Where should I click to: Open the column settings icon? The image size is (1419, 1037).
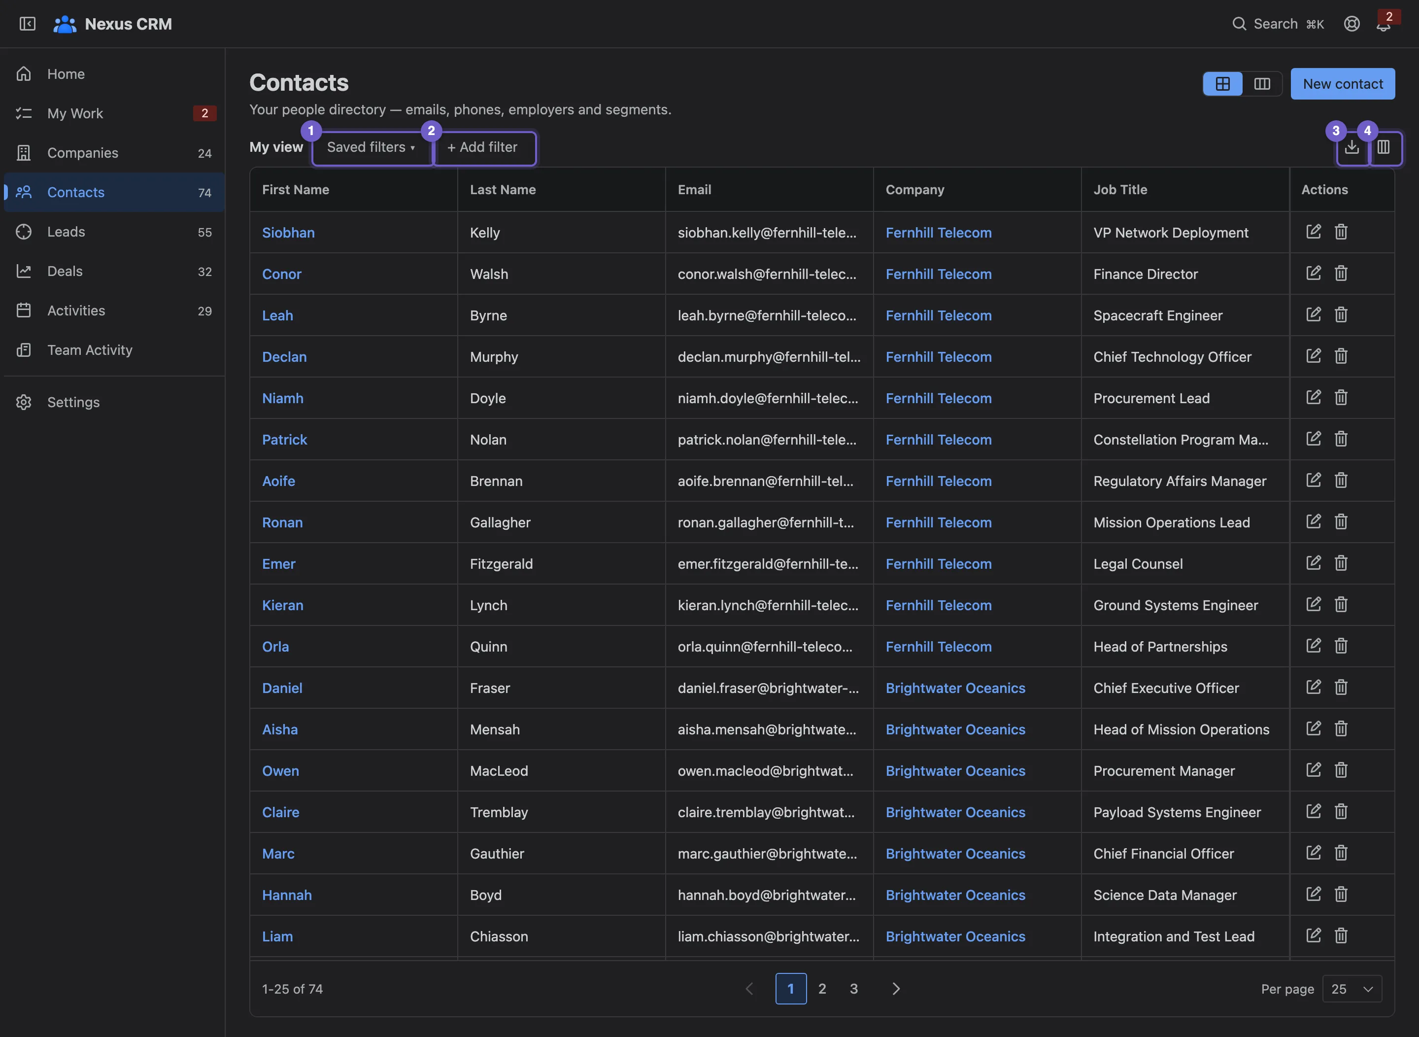tap(1384, 147)
